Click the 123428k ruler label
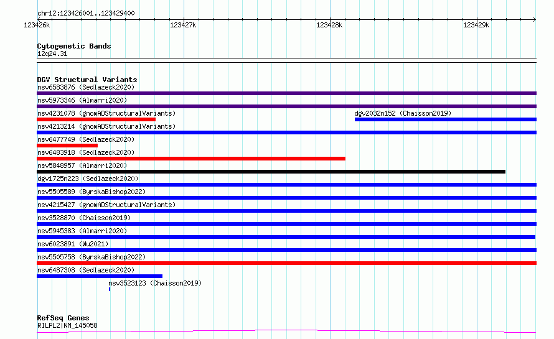 point(329,25)
